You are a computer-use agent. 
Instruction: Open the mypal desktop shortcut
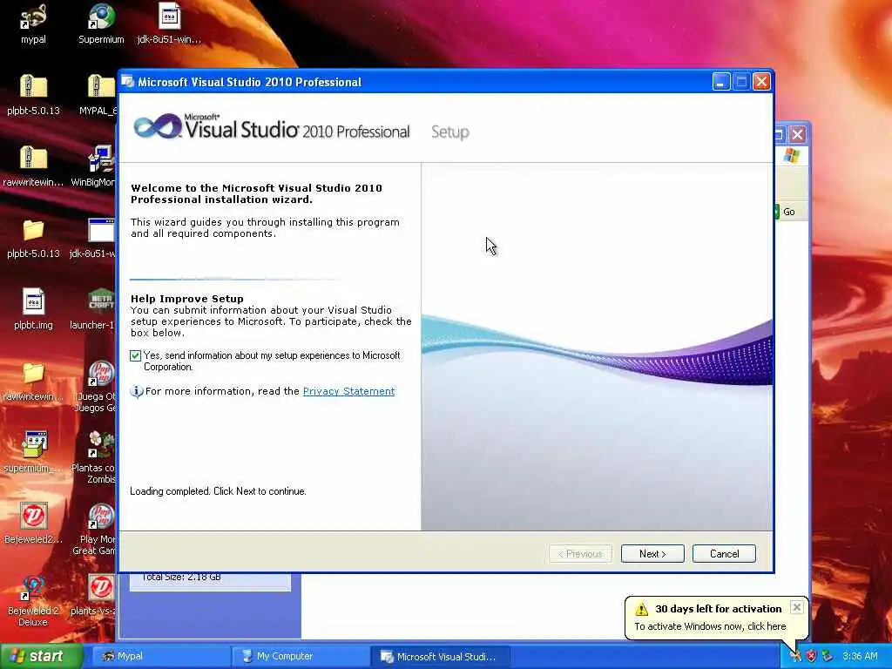33,17
